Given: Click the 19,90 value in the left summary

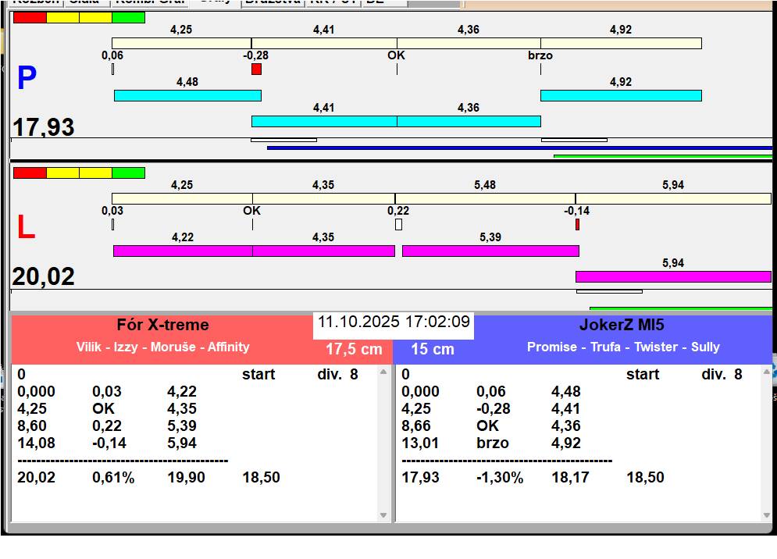Looking at the screenshot, I should 186,477.
